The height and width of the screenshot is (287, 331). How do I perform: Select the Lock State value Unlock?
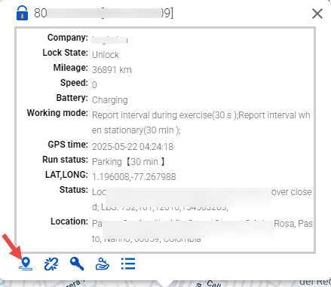tap(106, 55)
